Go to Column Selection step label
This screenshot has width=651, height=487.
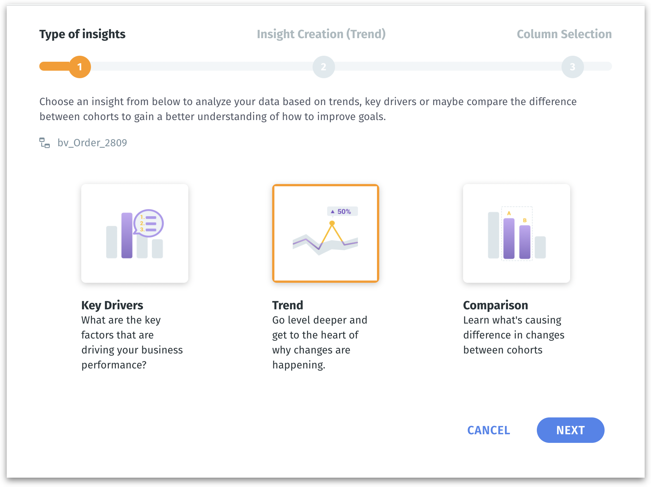pyautogui.click(x=564, y=34)
